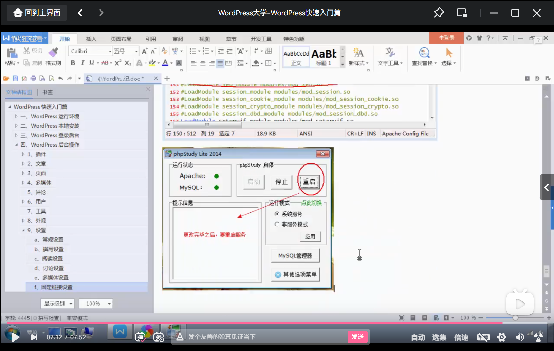Open the video settings gear
The height and width of the screenshot is (351, 554).
tap(502, 337)
